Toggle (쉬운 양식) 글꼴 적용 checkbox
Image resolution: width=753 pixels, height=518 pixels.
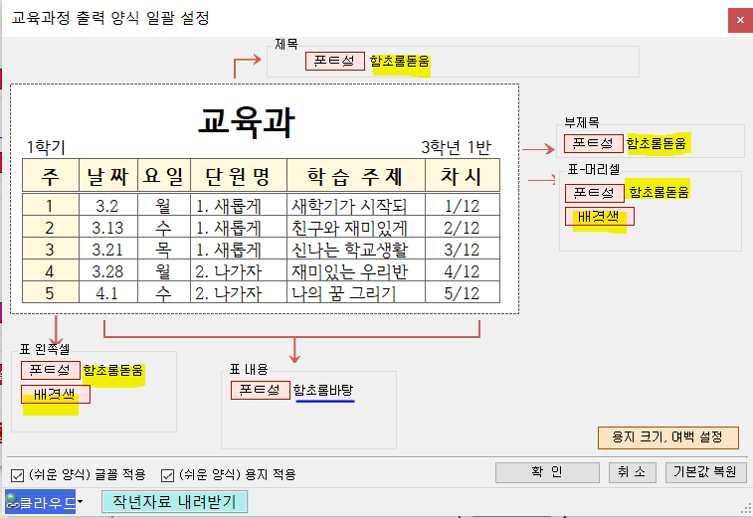17,475
